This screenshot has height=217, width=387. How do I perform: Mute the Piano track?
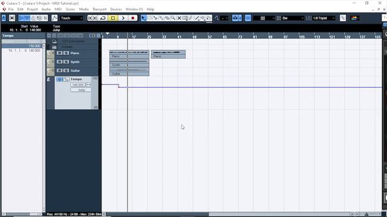pyautogui.click(x=59, y=53)
